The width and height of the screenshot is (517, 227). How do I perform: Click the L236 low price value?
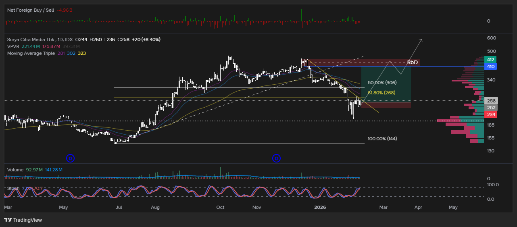(109, 40)
